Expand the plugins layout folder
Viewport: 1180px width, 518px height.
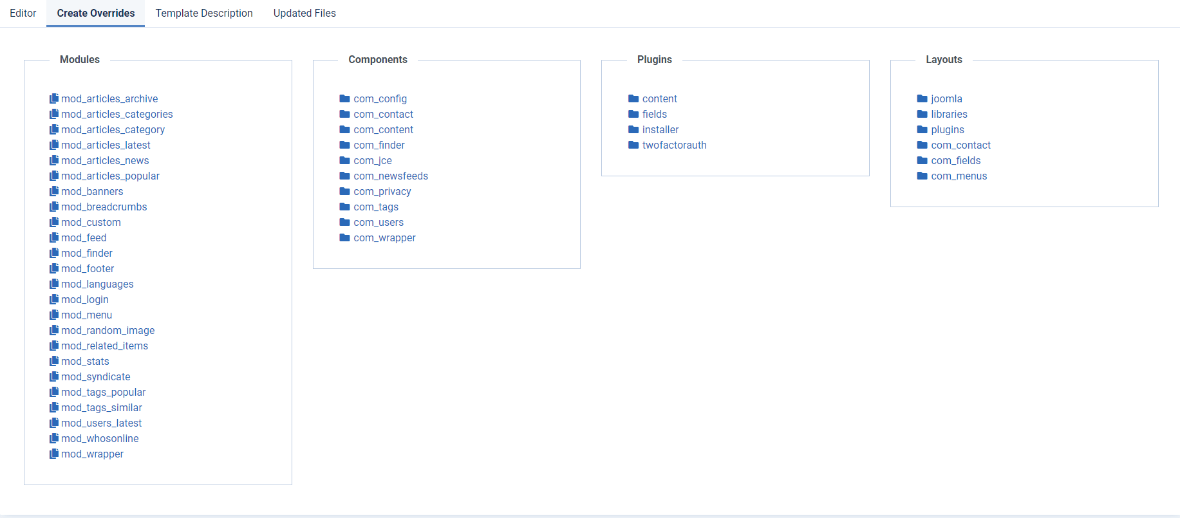[948, 129]
